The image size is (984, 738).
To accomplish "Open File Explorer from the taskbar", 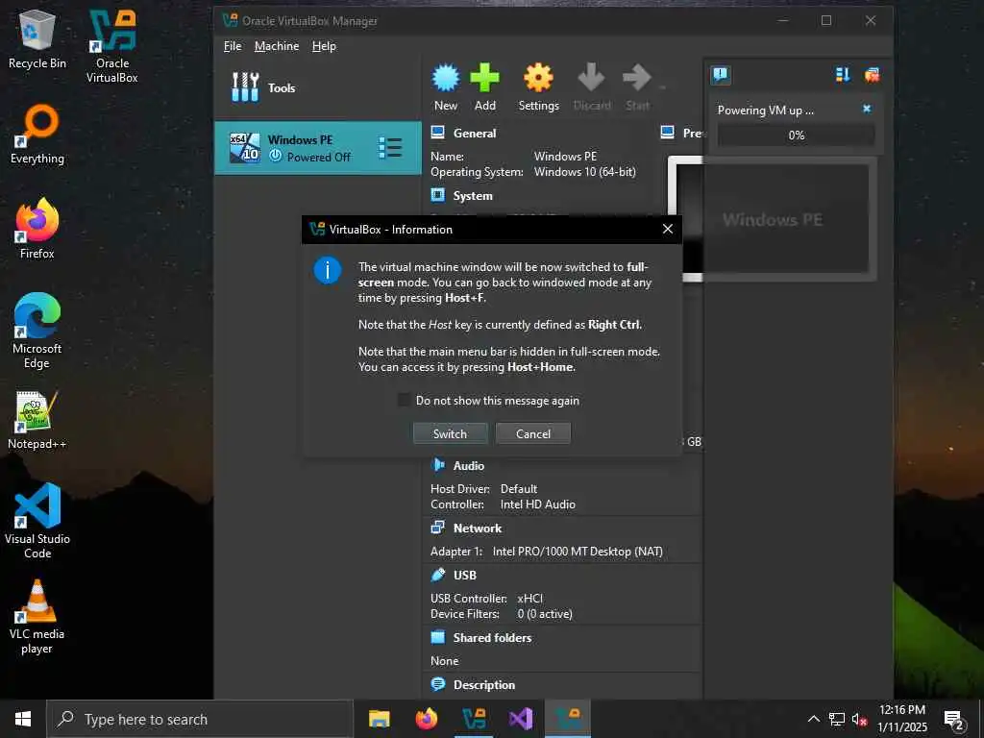I will click(379, 719).
